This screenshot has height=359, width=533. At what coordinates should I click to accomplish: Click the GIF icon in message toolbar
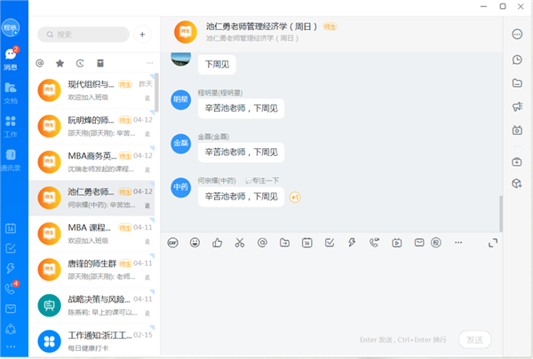[x=173, y=242]
